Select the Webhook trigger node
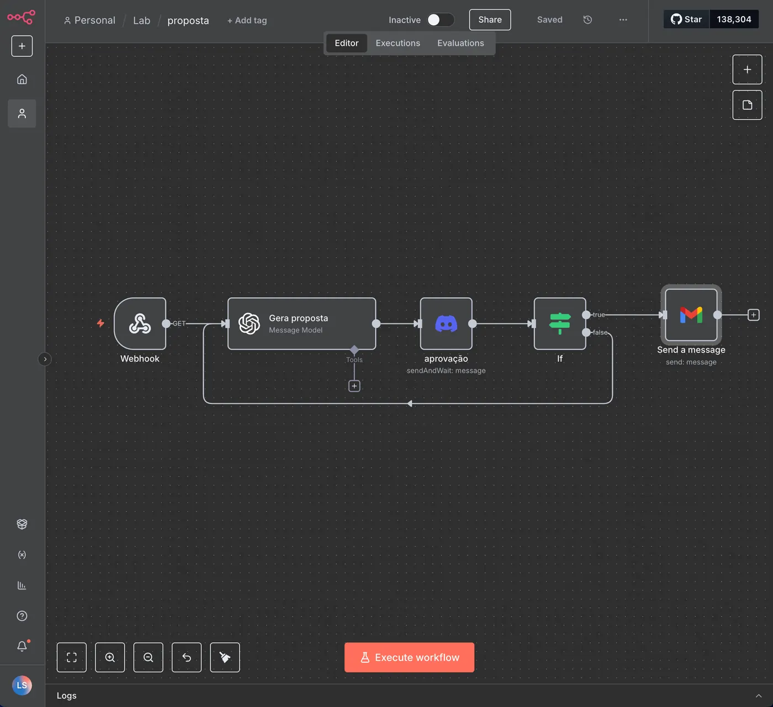This screenshot has width=773, height=707. tap(140, 324)
